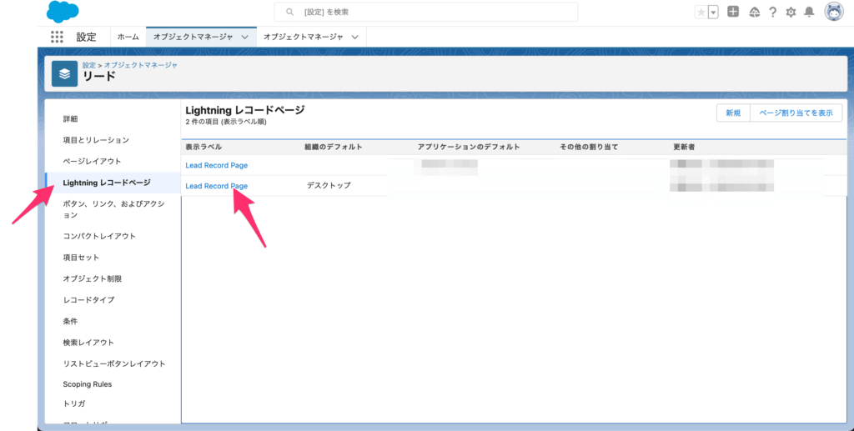
Task: Select Scoping Rules in the sidebar
Action: click(x=87, y=384)
